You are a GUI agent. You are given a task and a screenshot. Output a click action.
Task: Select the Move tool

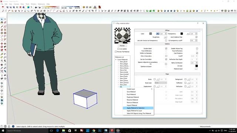[x=2, y=44]
